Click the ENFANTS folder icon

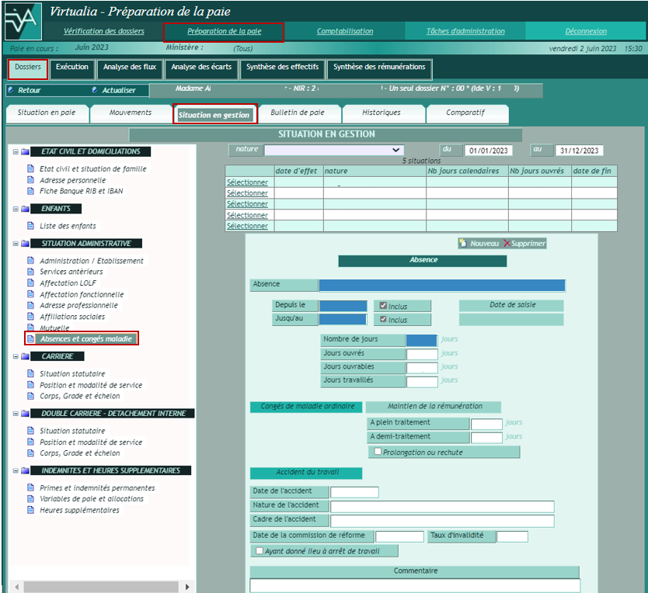pos(25,209)
